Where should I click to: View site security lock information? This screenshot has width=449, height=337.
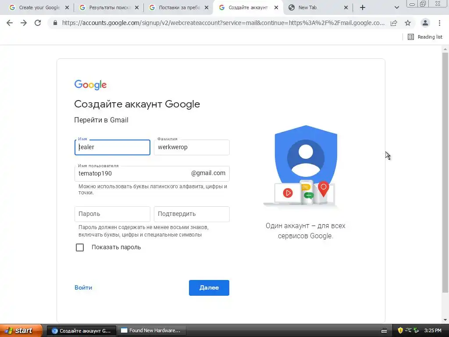point(55,23)
